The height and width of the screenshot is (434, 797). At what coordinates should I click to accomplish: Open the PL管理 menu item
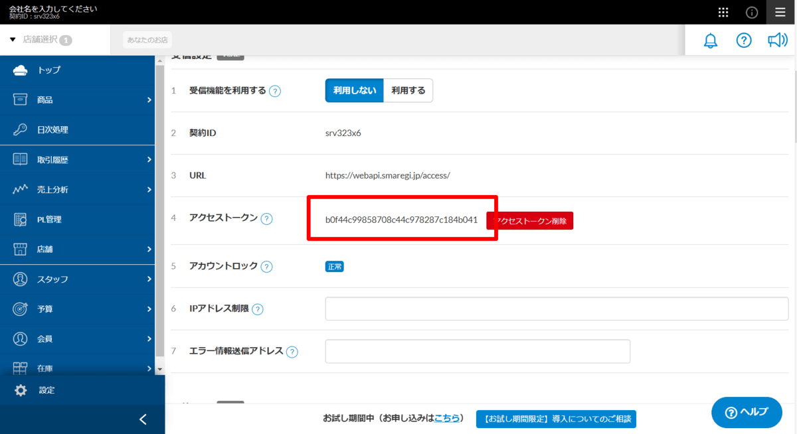click(x=77, y=219)
